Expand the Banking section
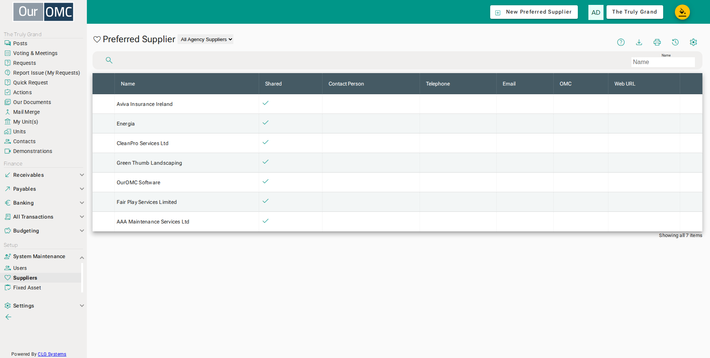 (82, 203)
